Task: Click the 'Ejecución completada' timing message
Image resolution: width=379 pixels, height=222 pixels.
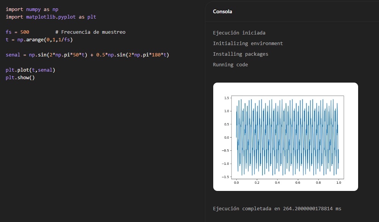Action: tap(277, 208)
